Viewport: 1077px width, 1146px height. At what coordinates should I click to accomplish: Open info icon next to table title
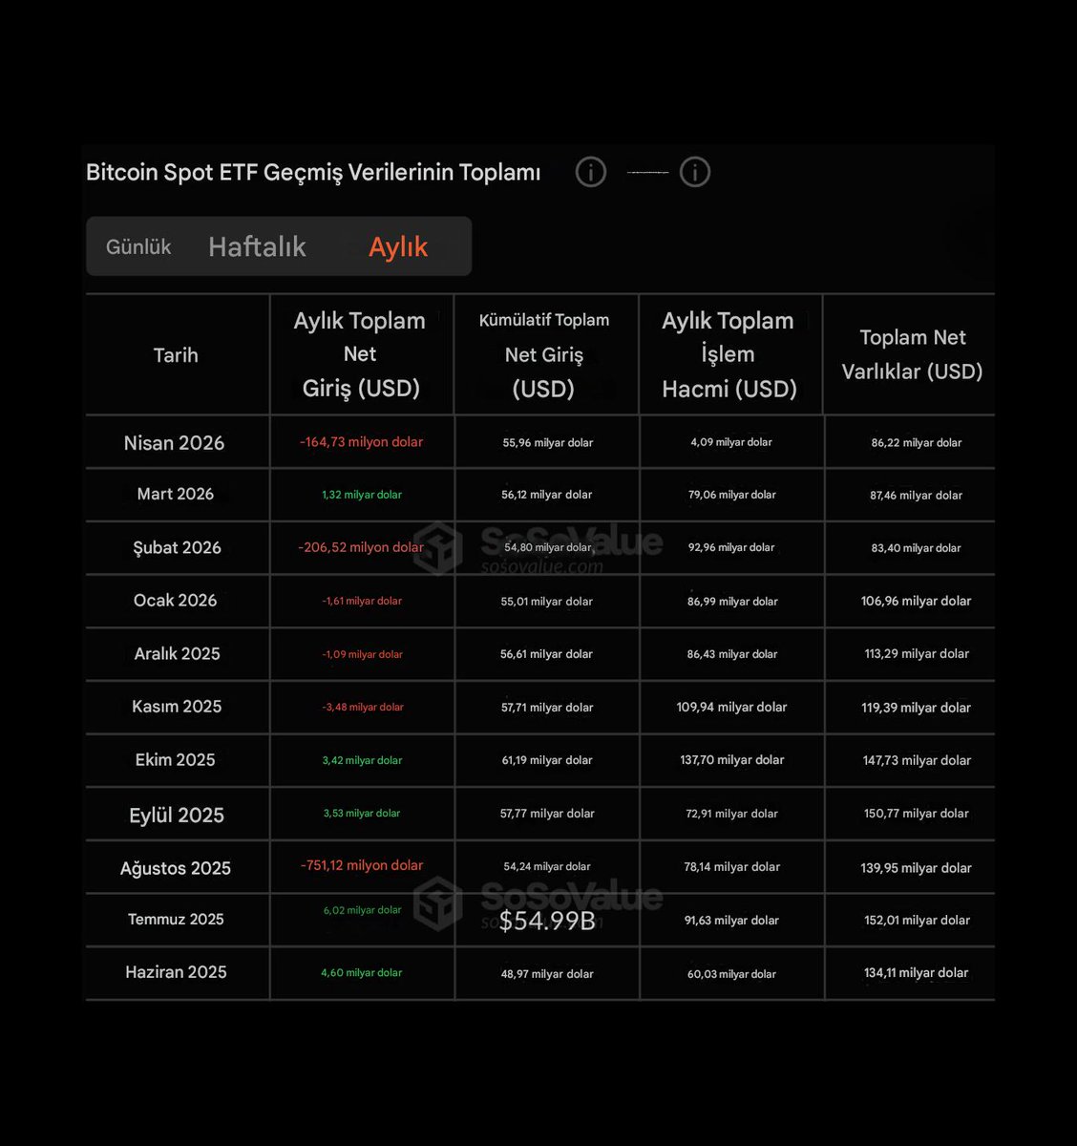pyautogui.click(x=591, y=172)
